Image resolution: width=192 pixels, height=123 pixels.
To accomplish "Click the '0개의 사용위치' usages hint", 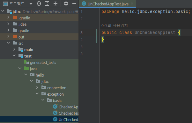I will click(x=114, y=25).
